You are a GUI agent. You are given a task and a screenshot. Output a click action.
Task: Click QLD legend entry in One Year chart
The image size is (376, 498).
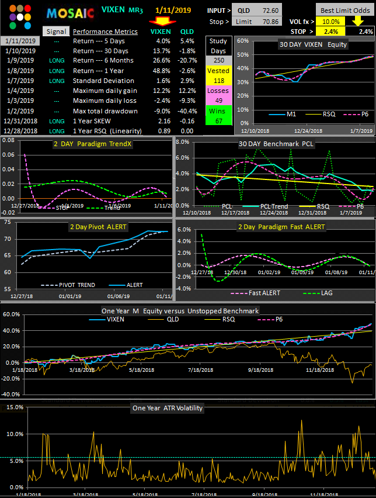163,319
